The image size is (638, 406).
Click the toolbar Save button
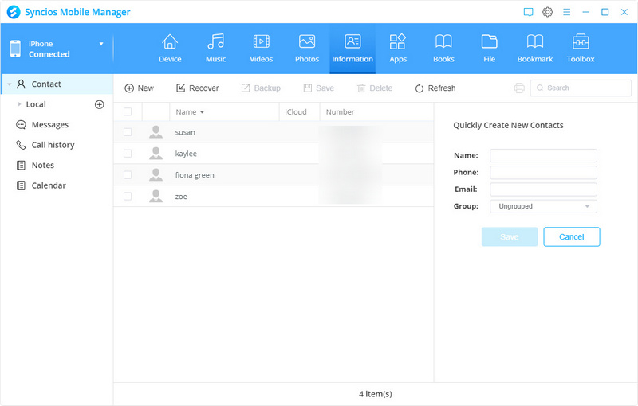point(318,88)
